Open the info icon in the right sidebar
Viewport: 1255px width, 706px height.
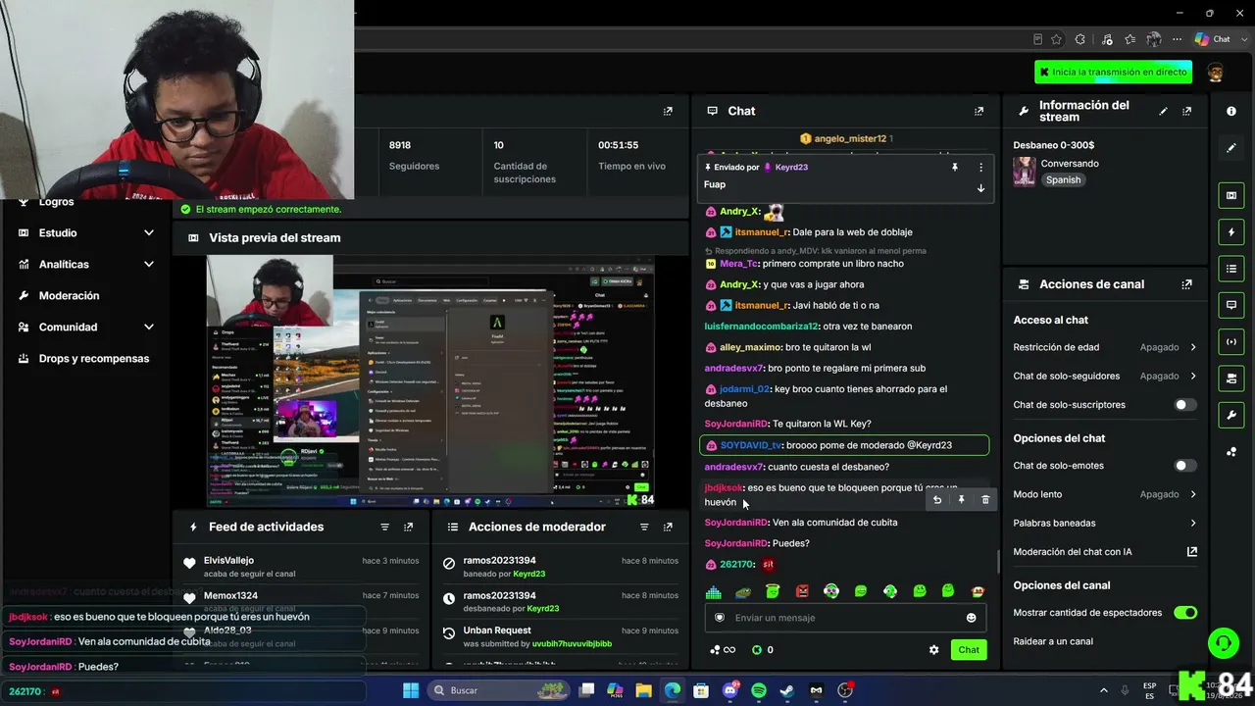pyautogui.click(x=1231, y=112)
